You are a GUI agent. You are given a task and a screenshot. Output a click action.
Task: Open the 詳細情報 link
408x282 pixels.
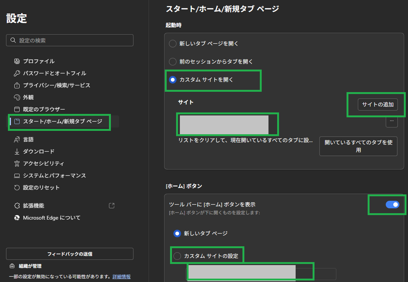pyautogui.click(x=121, y=277)
